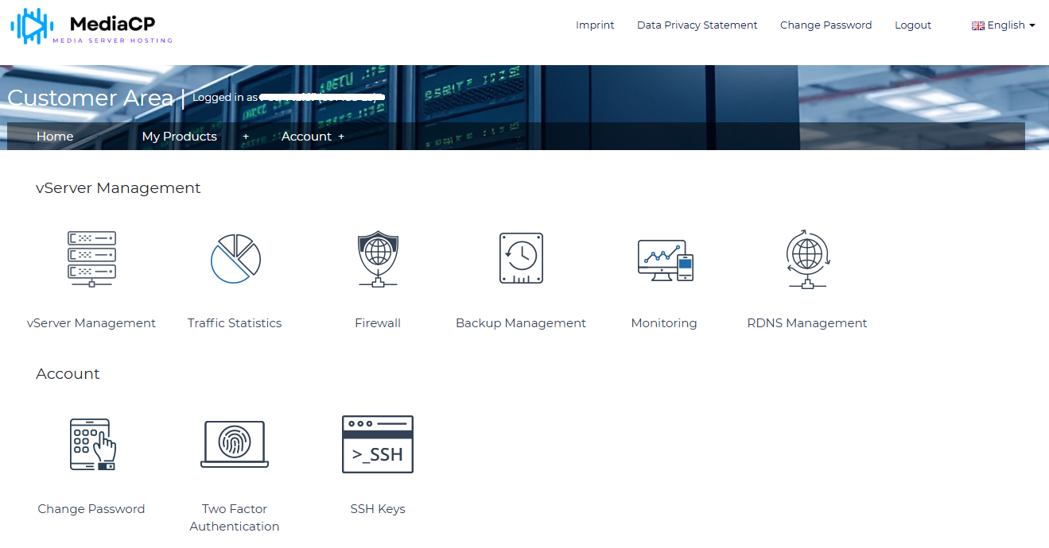Open the vServer Management server rack icon
Image resolution: width=1049 pixels, height=548 pixels.
click(x=91, y=259)
